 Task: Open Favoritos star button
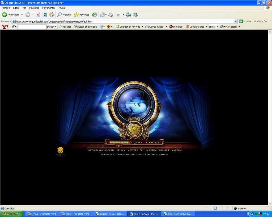click(81, 15)
